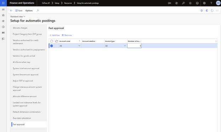
Task: Open in Office icon at top right
Action: click(x=207, y=11)
